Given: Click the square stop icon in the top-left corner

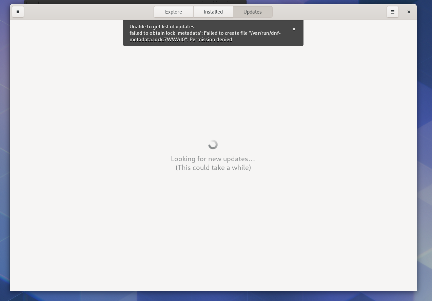Looking at the screenshot, I should tap(18, 12).
